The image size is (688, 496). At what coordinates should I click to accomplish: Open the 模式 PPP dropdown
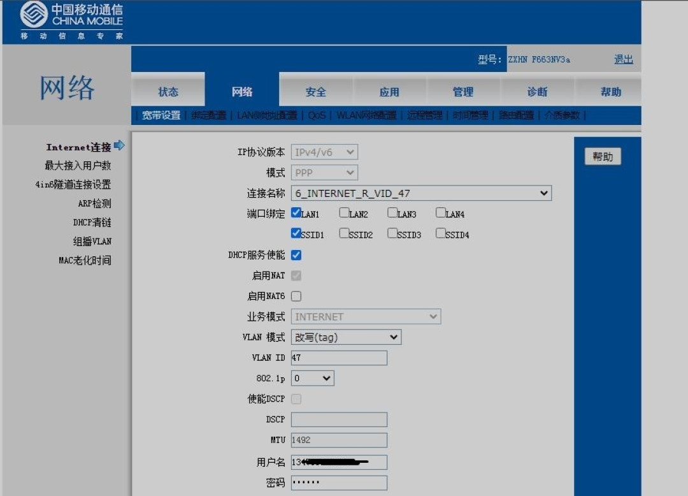pyautogui.click(x=324, y=173)
